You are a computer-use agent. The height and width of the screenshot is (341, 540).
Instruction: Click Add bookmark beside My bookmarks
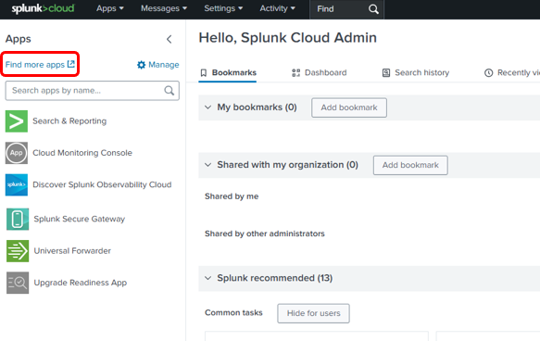(x=349, y=107)
